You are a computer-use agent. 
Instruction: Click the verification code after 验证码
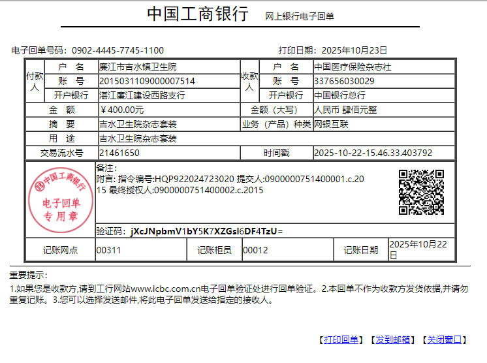[x=206, y=231]
